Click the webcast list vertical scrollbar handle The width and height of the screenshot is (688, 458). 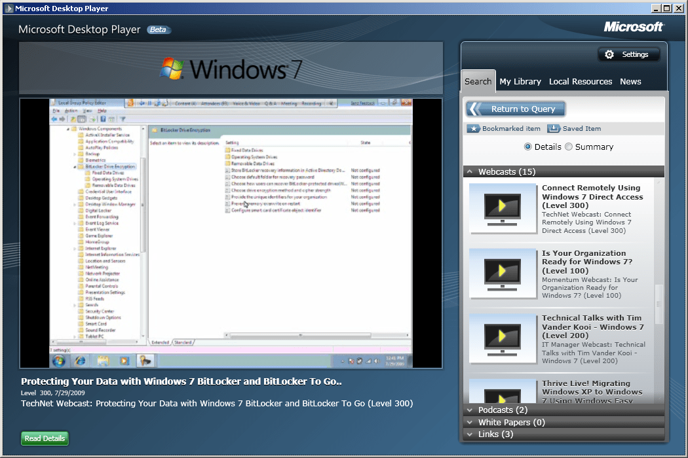coord(659,304)
